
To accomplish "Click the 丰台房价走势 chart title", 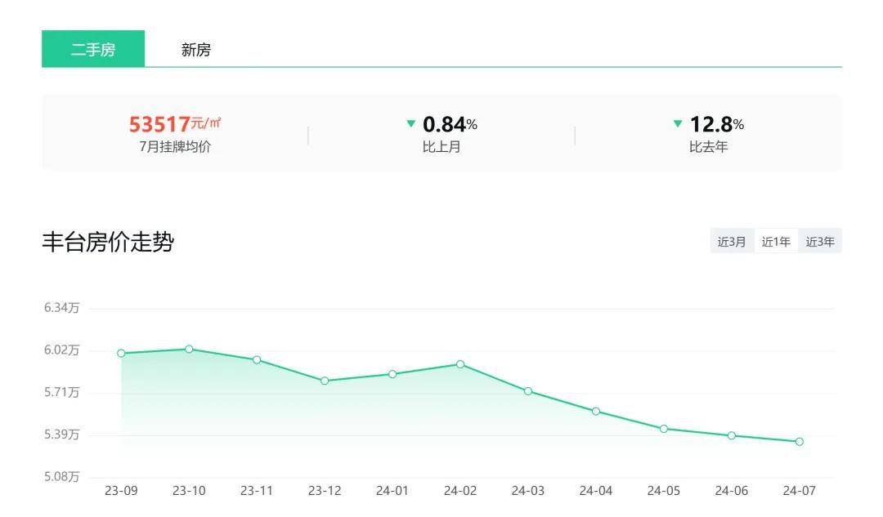I will [108, 242].
